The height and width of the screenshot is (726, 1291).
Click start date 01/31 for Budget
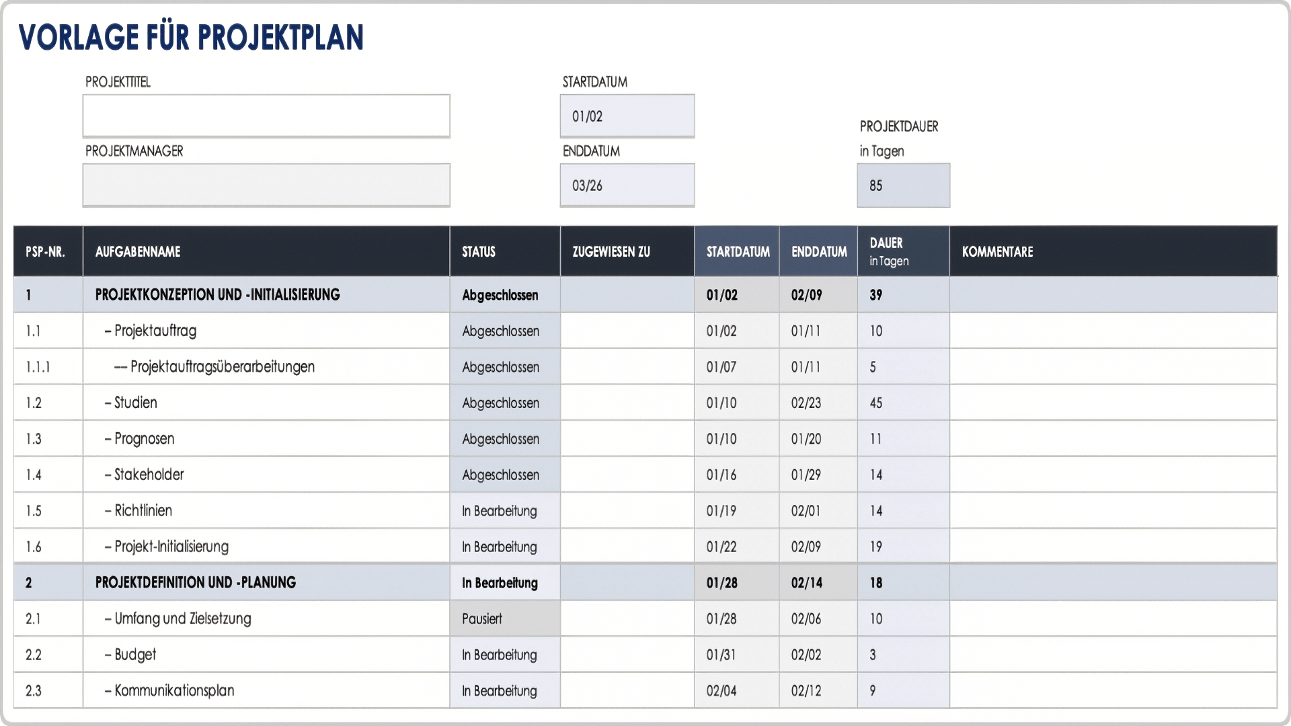click(x=737, y=654)
